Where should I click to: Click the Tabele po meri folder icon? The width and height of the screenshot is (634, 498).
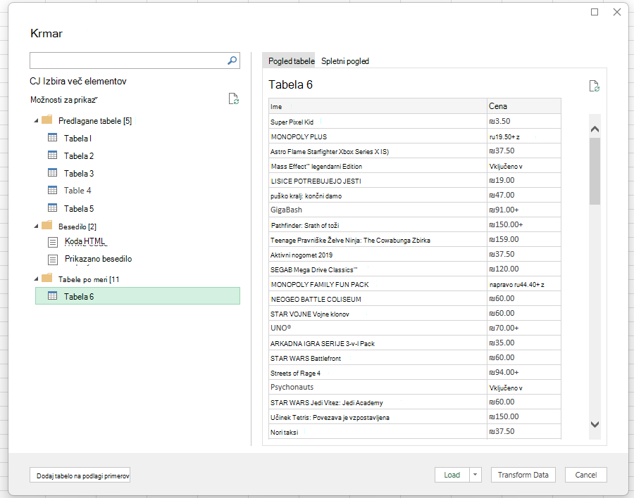47,278
